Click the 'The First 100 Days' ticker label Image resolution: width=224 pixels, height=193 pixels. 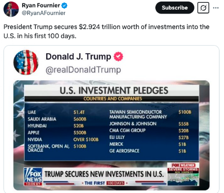coord(104,183)
